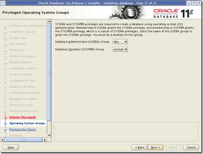Screen dimensions: 203x154
Task: Click the Database Identifiers step
Action: click(22, 87)
